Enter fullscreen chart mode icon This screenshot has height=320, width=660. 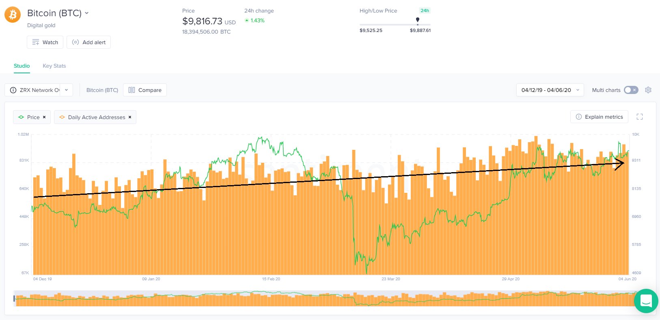point(640,117)
